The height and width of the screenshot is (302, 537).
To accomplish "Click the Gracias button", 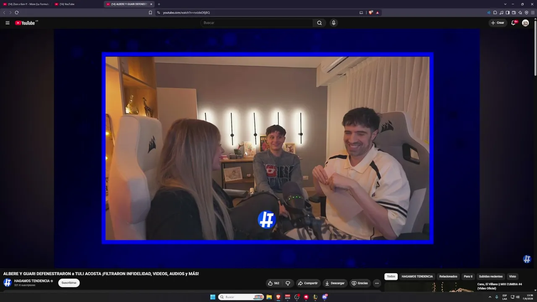I will point(360,283).
